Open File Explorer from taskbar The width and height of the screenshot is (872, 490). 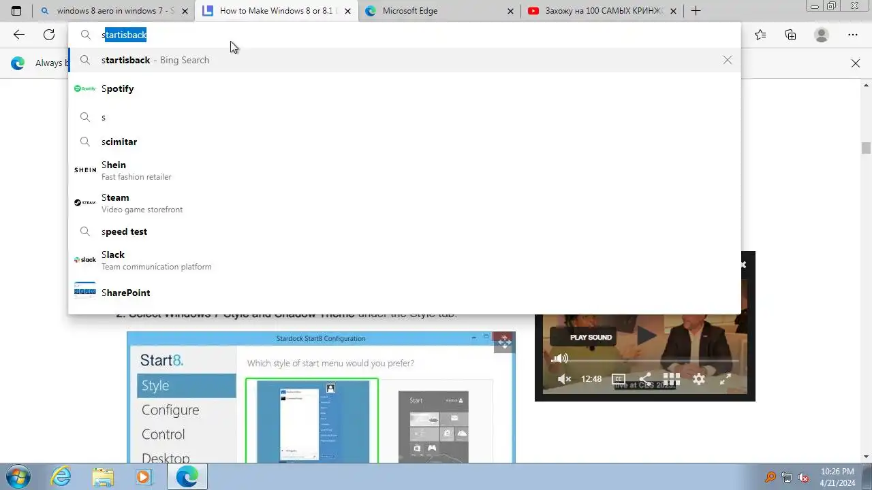[x=103, y=476]
